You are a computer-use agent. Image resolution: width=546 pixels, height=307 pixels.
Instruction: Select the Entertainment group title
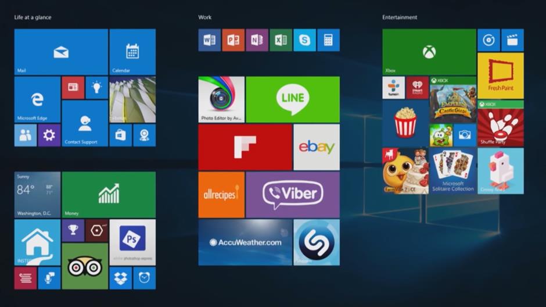400,17
